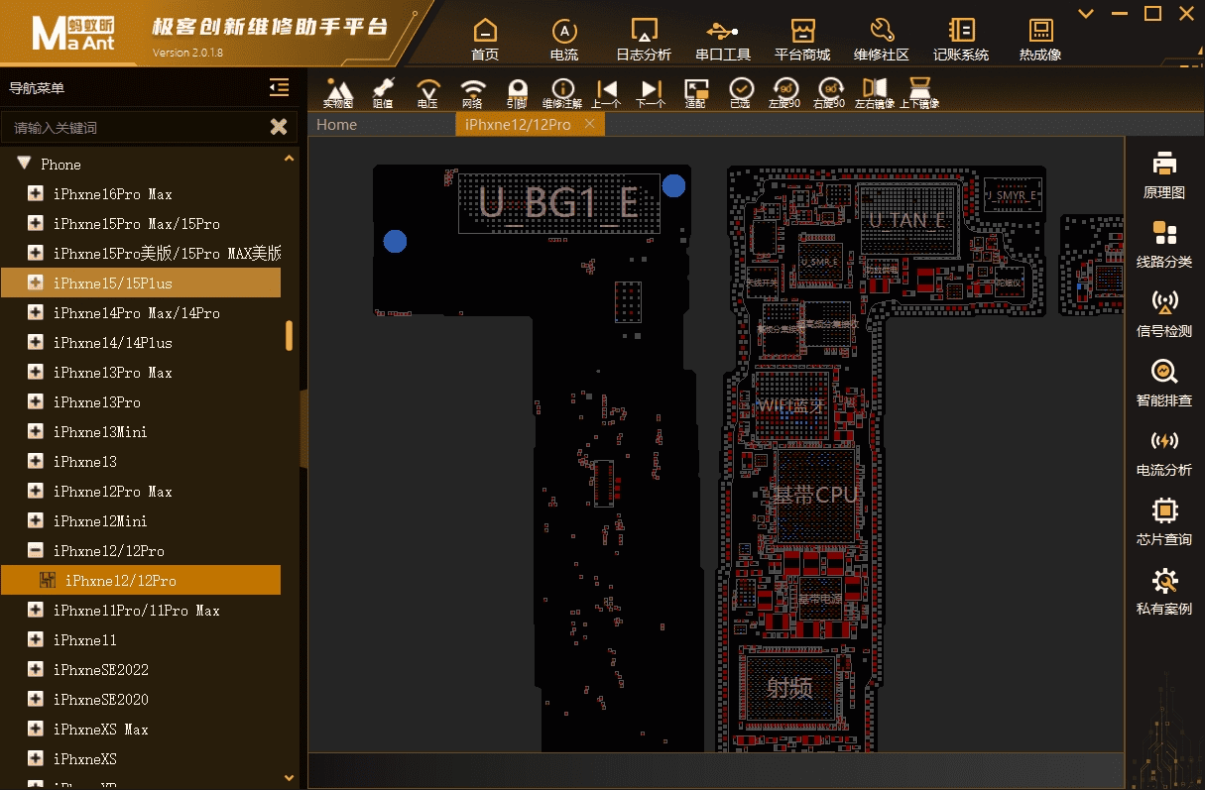
Task: Apply 上下镜像 vertical mirror
Action: pyautogui.click(x=919, y=93)
